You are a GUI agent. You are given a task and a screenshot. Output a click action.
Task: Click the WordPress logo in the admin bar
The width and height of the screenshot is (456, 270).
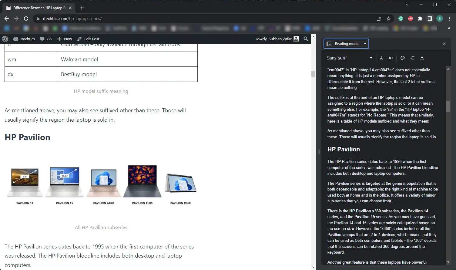pos(5,39)
